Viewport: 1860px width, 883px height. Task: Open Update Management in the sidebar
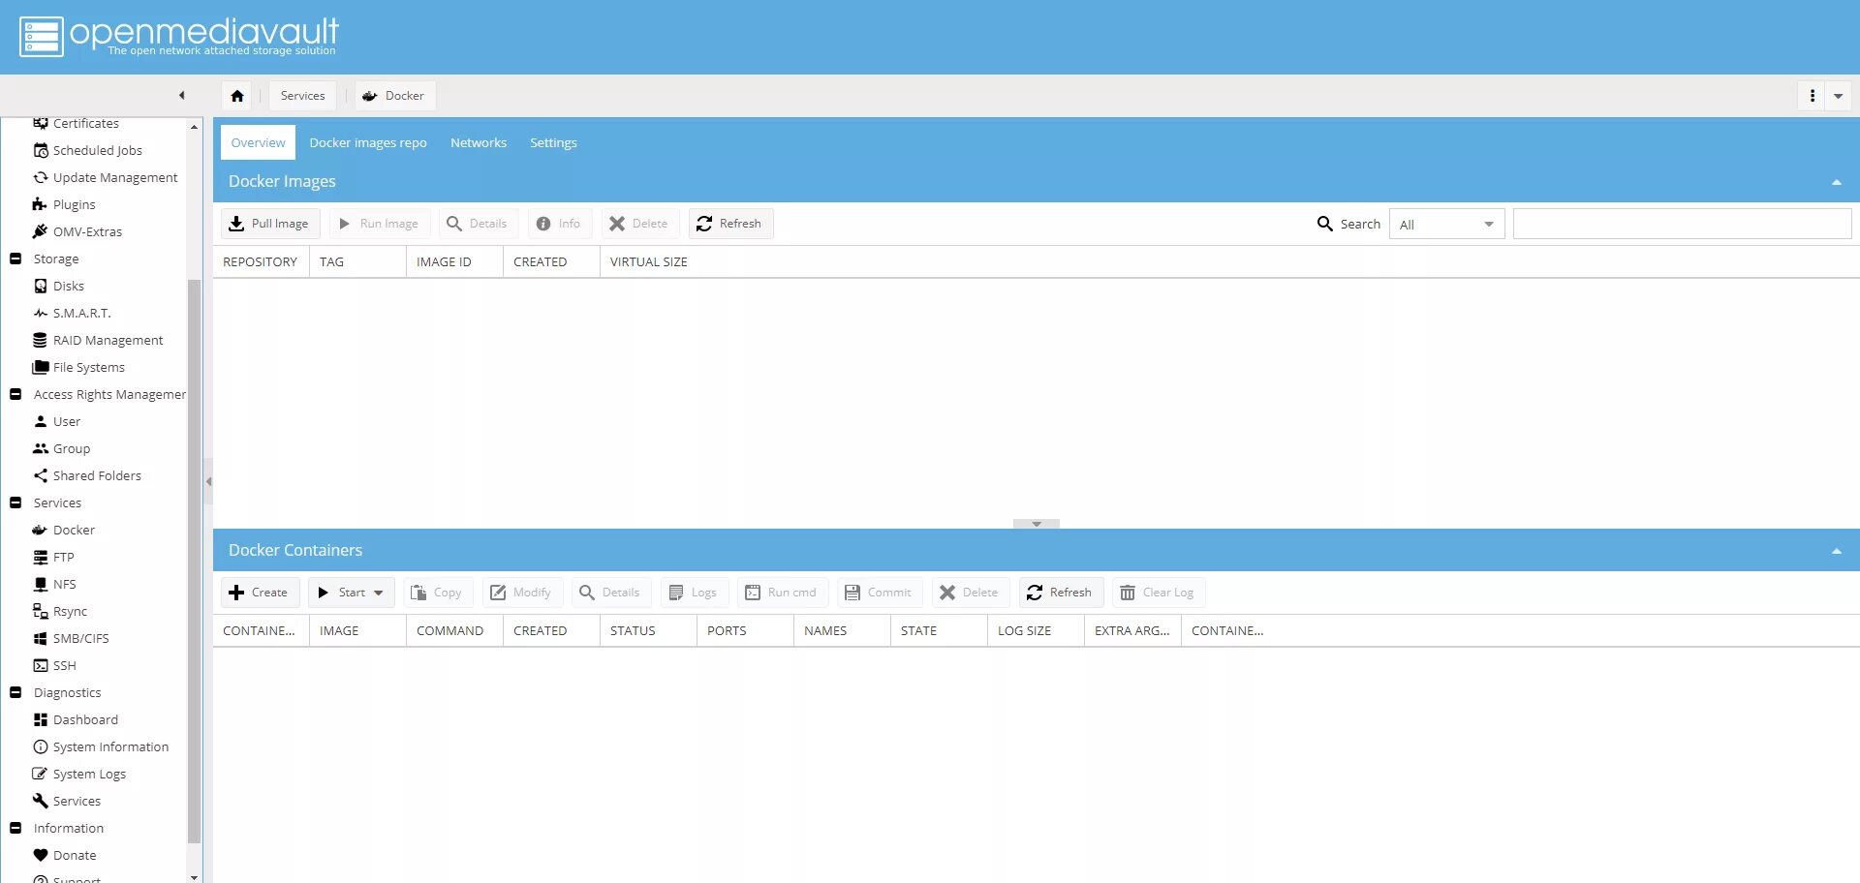click(115, 177)
